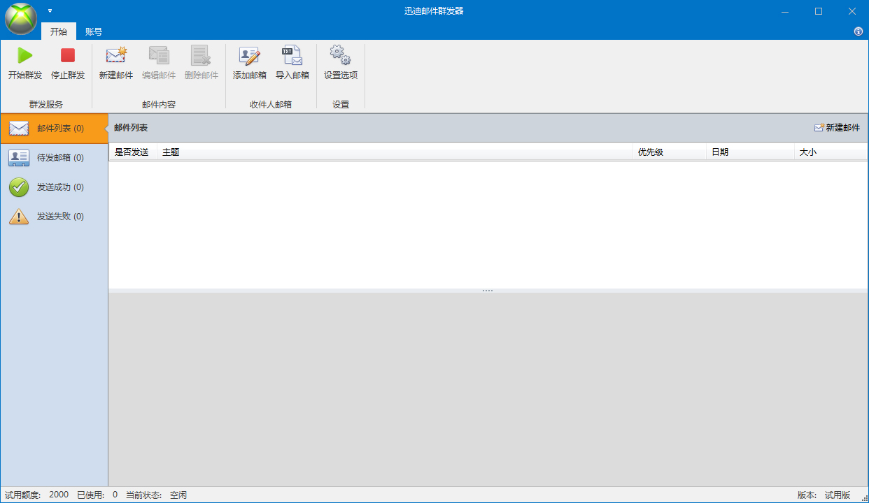Viewport: 869px width, 503px height.
Task: Click the 发送失败 warning icon
Action: pyautogui.click(x=18, y=216)
